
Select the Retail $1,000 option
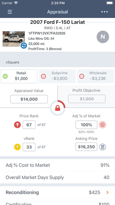click(19, 76)
